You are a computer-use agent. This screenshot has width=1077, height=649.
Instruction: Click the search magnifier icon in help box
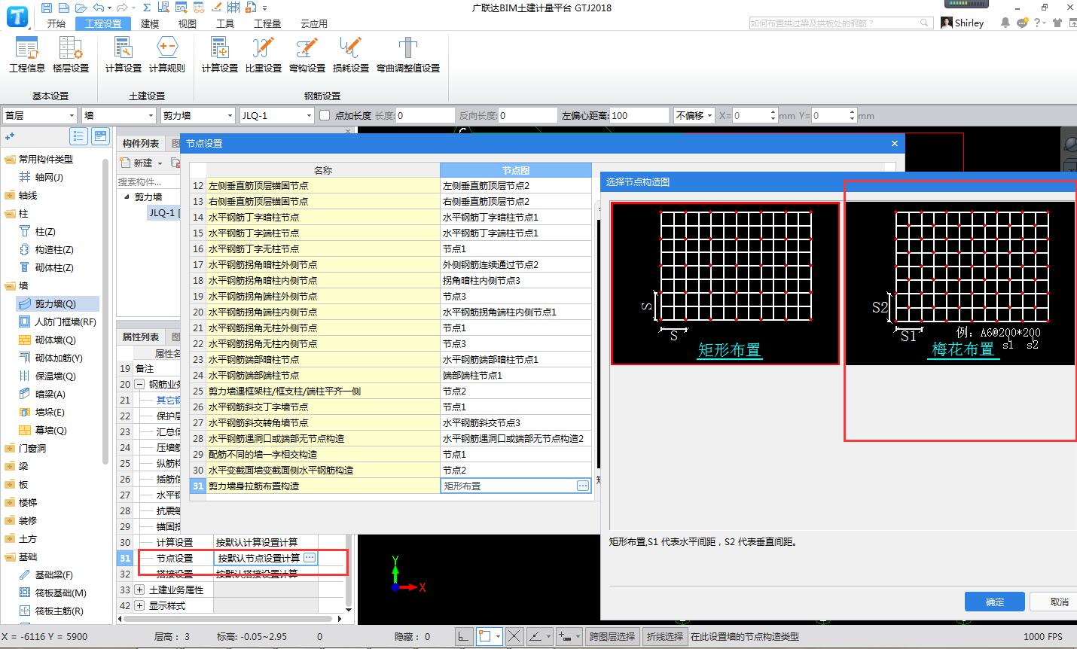click(x=925, y=23)
